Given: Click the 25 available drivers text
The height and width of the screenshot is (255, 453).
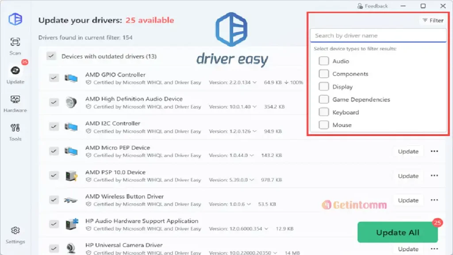Looking at the screenshot, I should (150, 20).
